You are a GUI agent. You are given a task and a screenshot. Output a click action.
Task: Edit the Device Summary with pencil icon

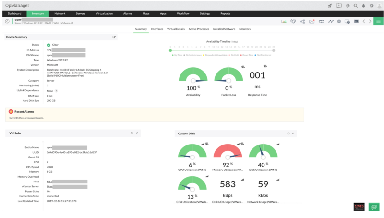(114, 37)
